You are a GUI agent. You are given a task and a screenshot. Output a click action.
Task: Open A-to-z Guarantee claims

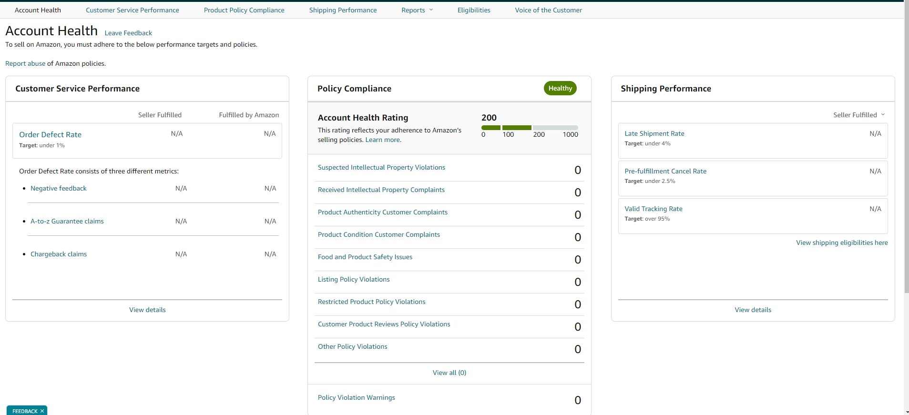[67, 221]
